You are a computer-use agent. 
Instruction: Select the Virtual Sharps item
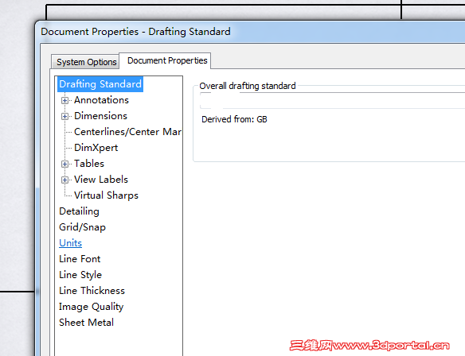pyautogui.click(x=106, y=195)
